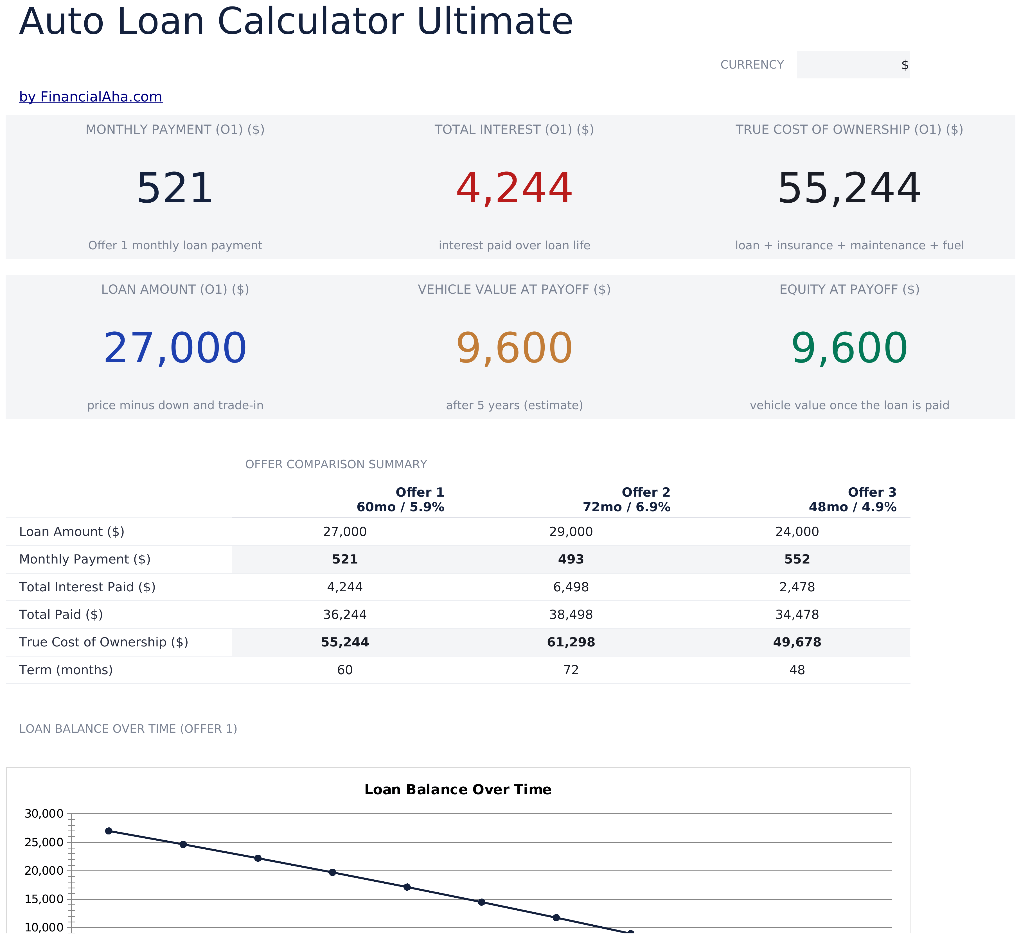Viewport: 1021px width, 939px height.
Task: Click the EQUITY AT PAYOFF ($) heading
Action: [x=849, y=290]
